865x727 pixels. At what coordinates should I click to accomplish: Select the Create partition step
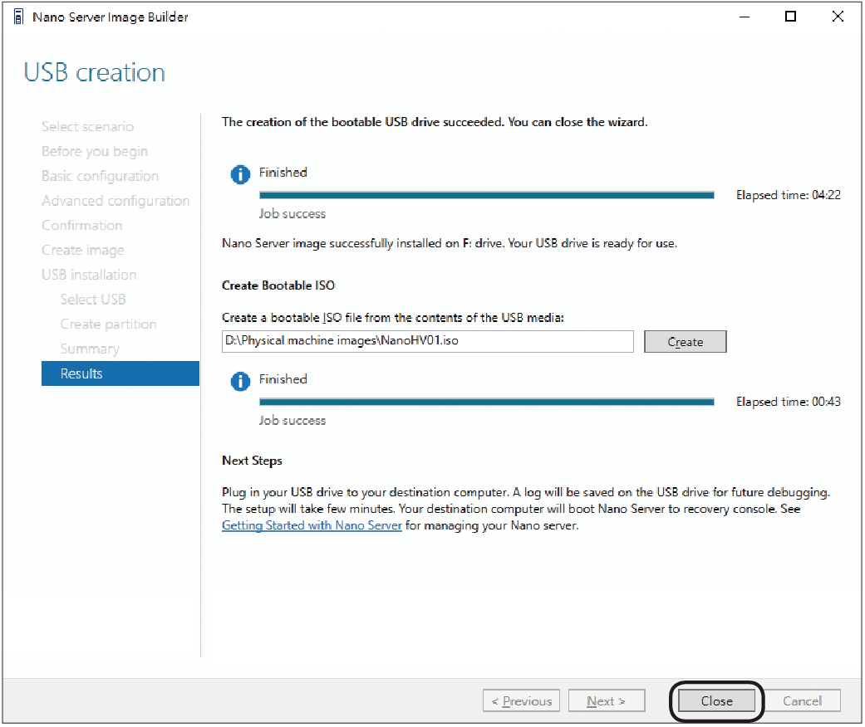[109, 324]
